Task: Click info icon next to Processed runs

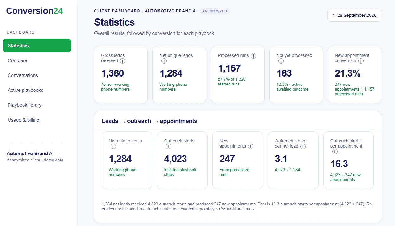Action: [x=253, y=56]
